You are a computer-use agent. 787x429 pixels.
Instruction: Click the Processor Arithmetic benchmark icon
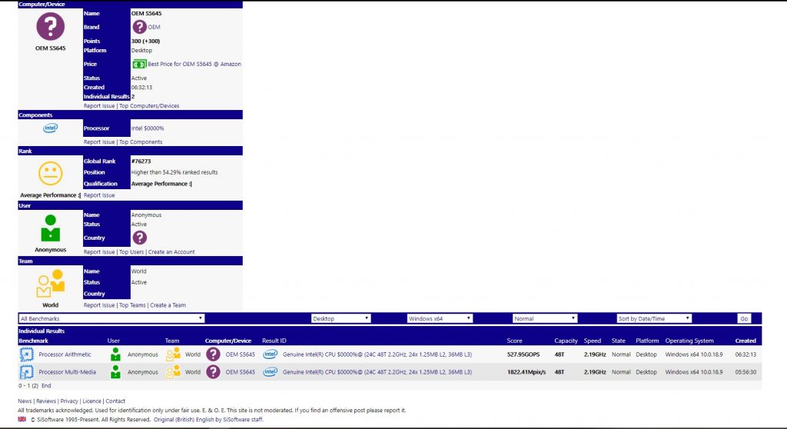(x=27, y=354)
